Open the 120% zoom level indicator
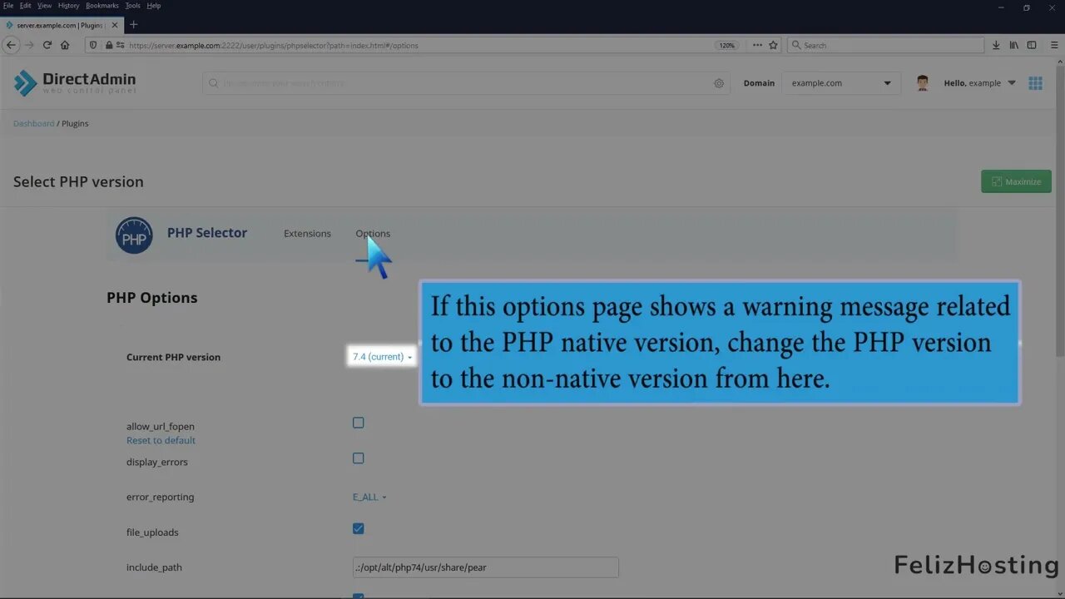This screenshot has height=599, width=1065. 727,45
